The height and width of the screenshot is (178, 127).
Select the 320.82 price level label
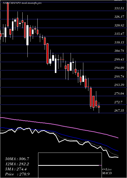coord(119,25)
